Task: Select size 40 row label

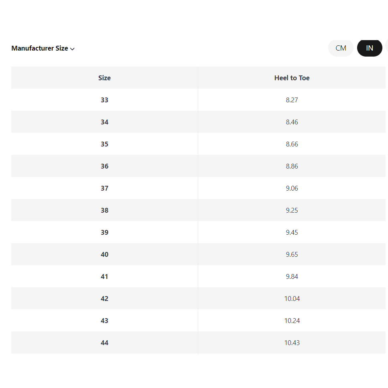Action: (x=104, y=254)
